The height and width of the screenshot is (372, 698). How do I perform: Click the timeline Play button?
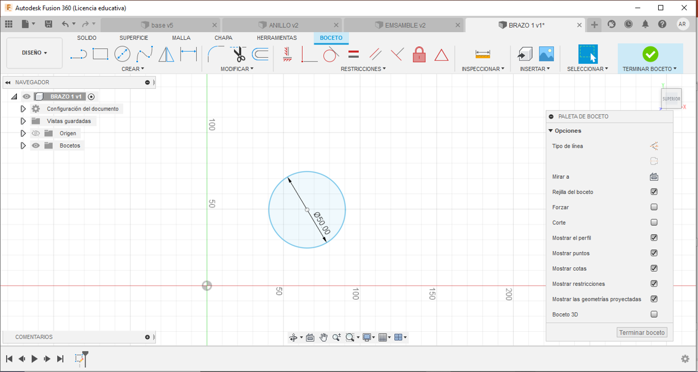click(34, 358)
